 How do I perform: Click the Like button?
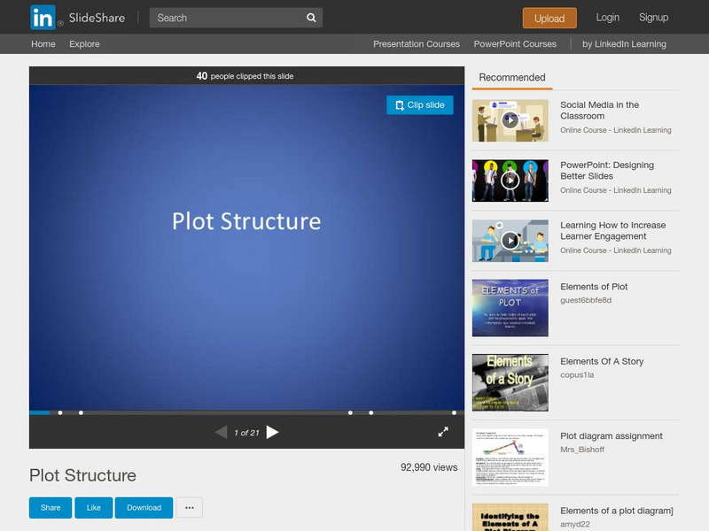(94, 507)
